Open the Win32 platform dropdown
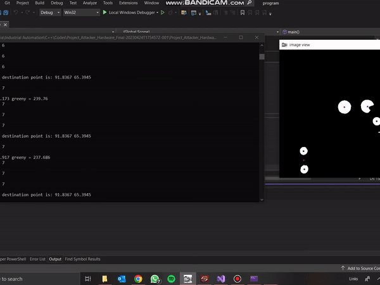The height and width of the screenshot is (285, 380). click(80, 12)
